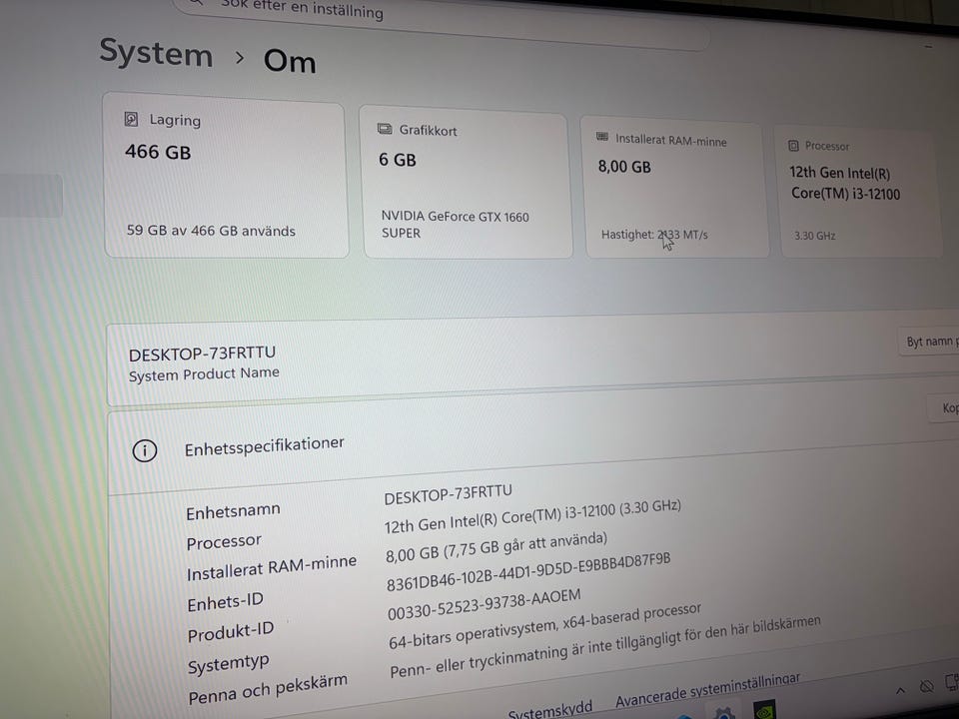Screen dimensions: 959x719
Task: Click the Enhets-ID value starting with 8361DB46
Action: (x=528, y=572)
